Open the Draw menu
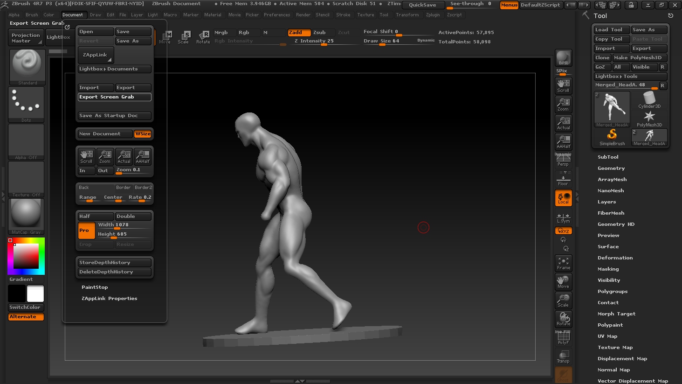Viewport: 682px width, 384px height. pyautogui.click(x=96, y=15)
